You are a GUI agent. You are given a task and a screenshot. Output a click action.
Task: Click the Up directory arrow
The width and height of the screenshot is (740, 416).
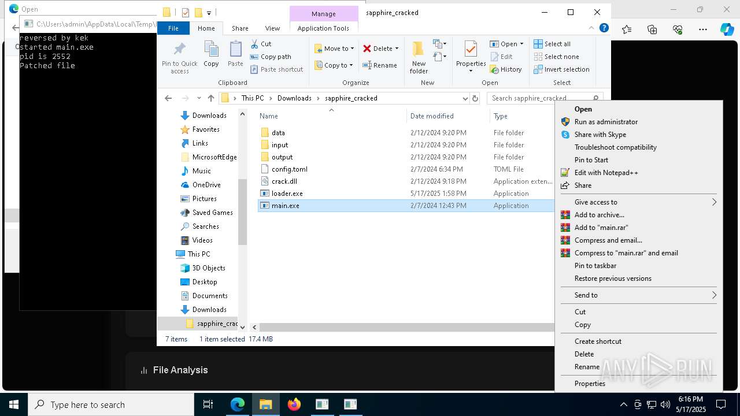click(x=211, y=98)
